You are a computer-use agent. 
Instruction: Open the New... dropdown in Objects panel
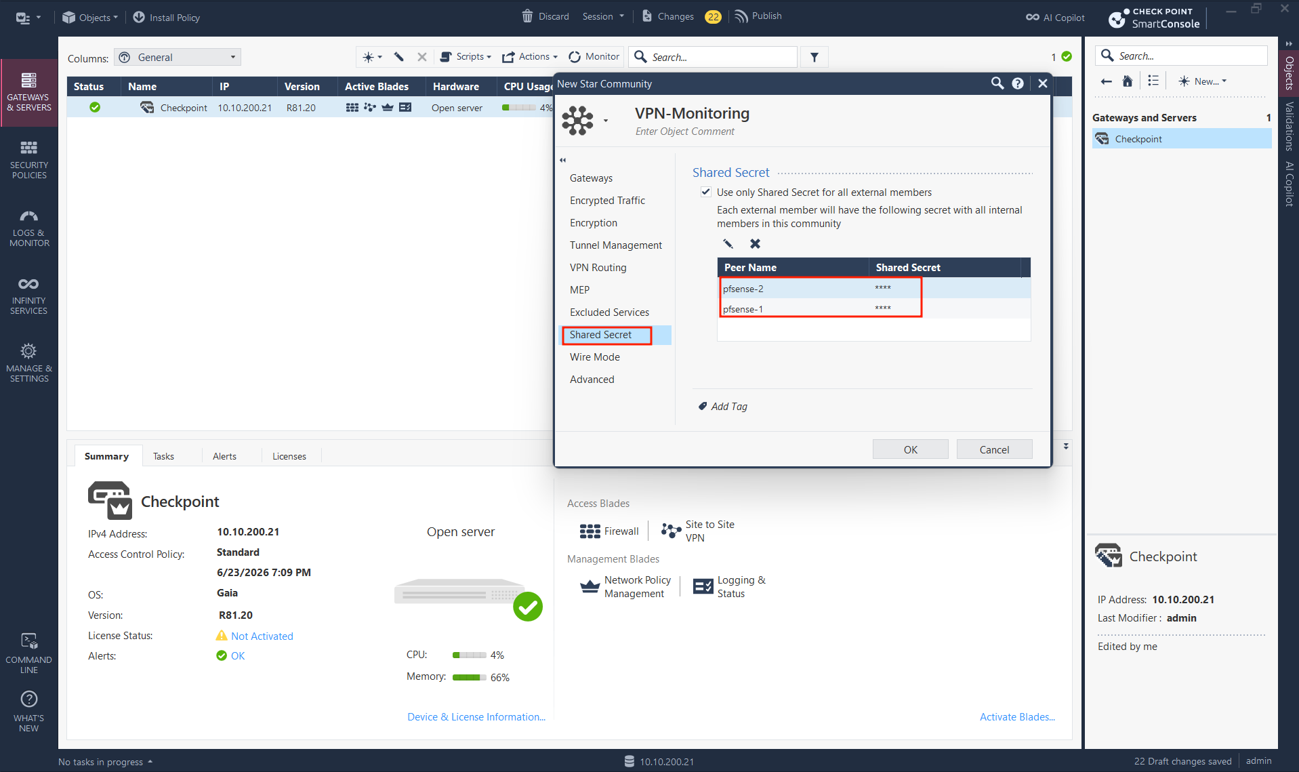(x=1203, y=81)
